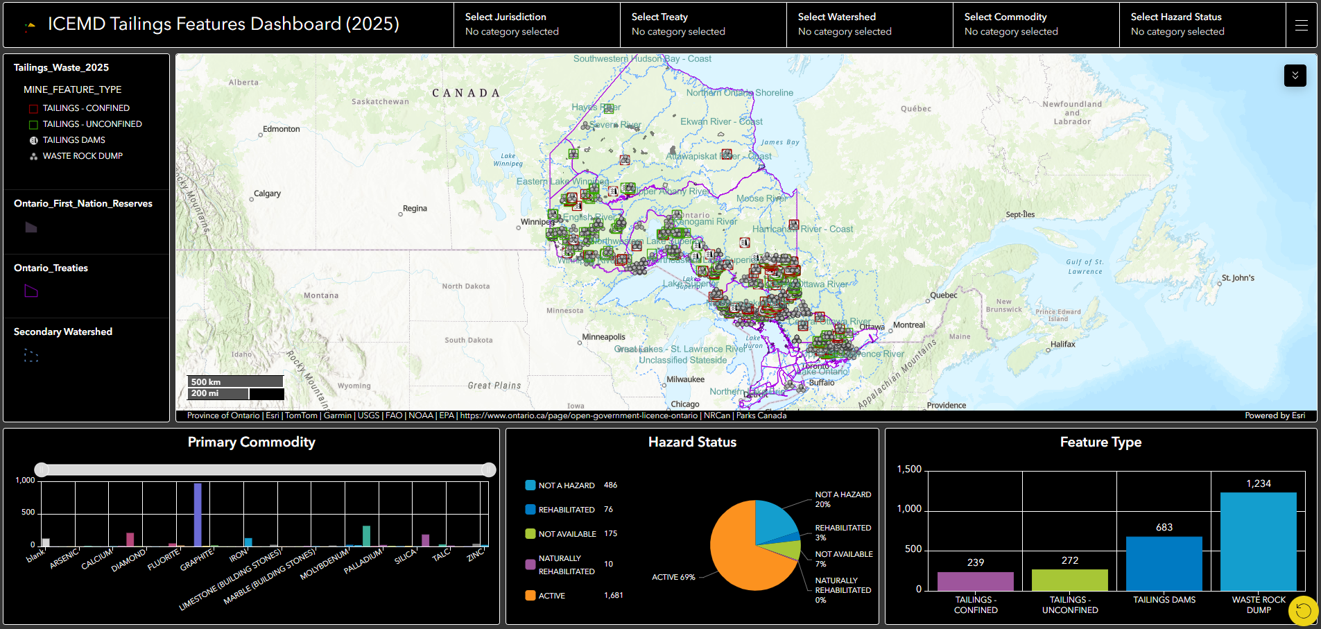Click the WASTE ROCK DUMP legend icon

tap(33, 155)
